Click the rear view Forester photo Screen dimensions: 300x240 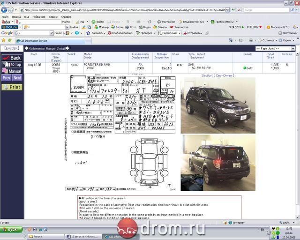pos(218,163)
